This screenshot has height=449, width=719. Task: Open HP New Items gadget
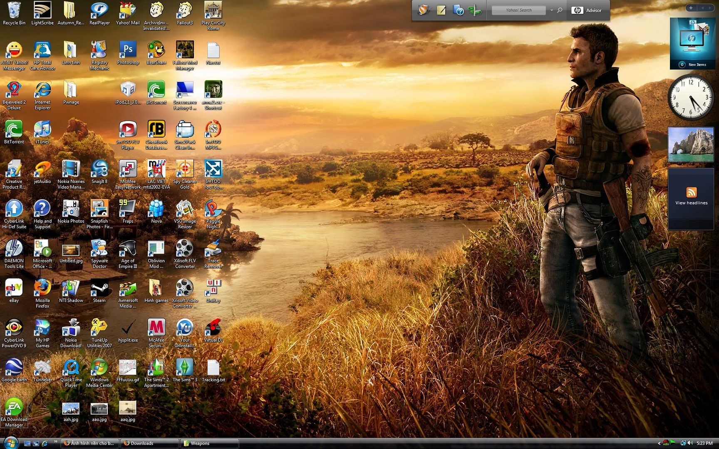[x=692, y=43]
